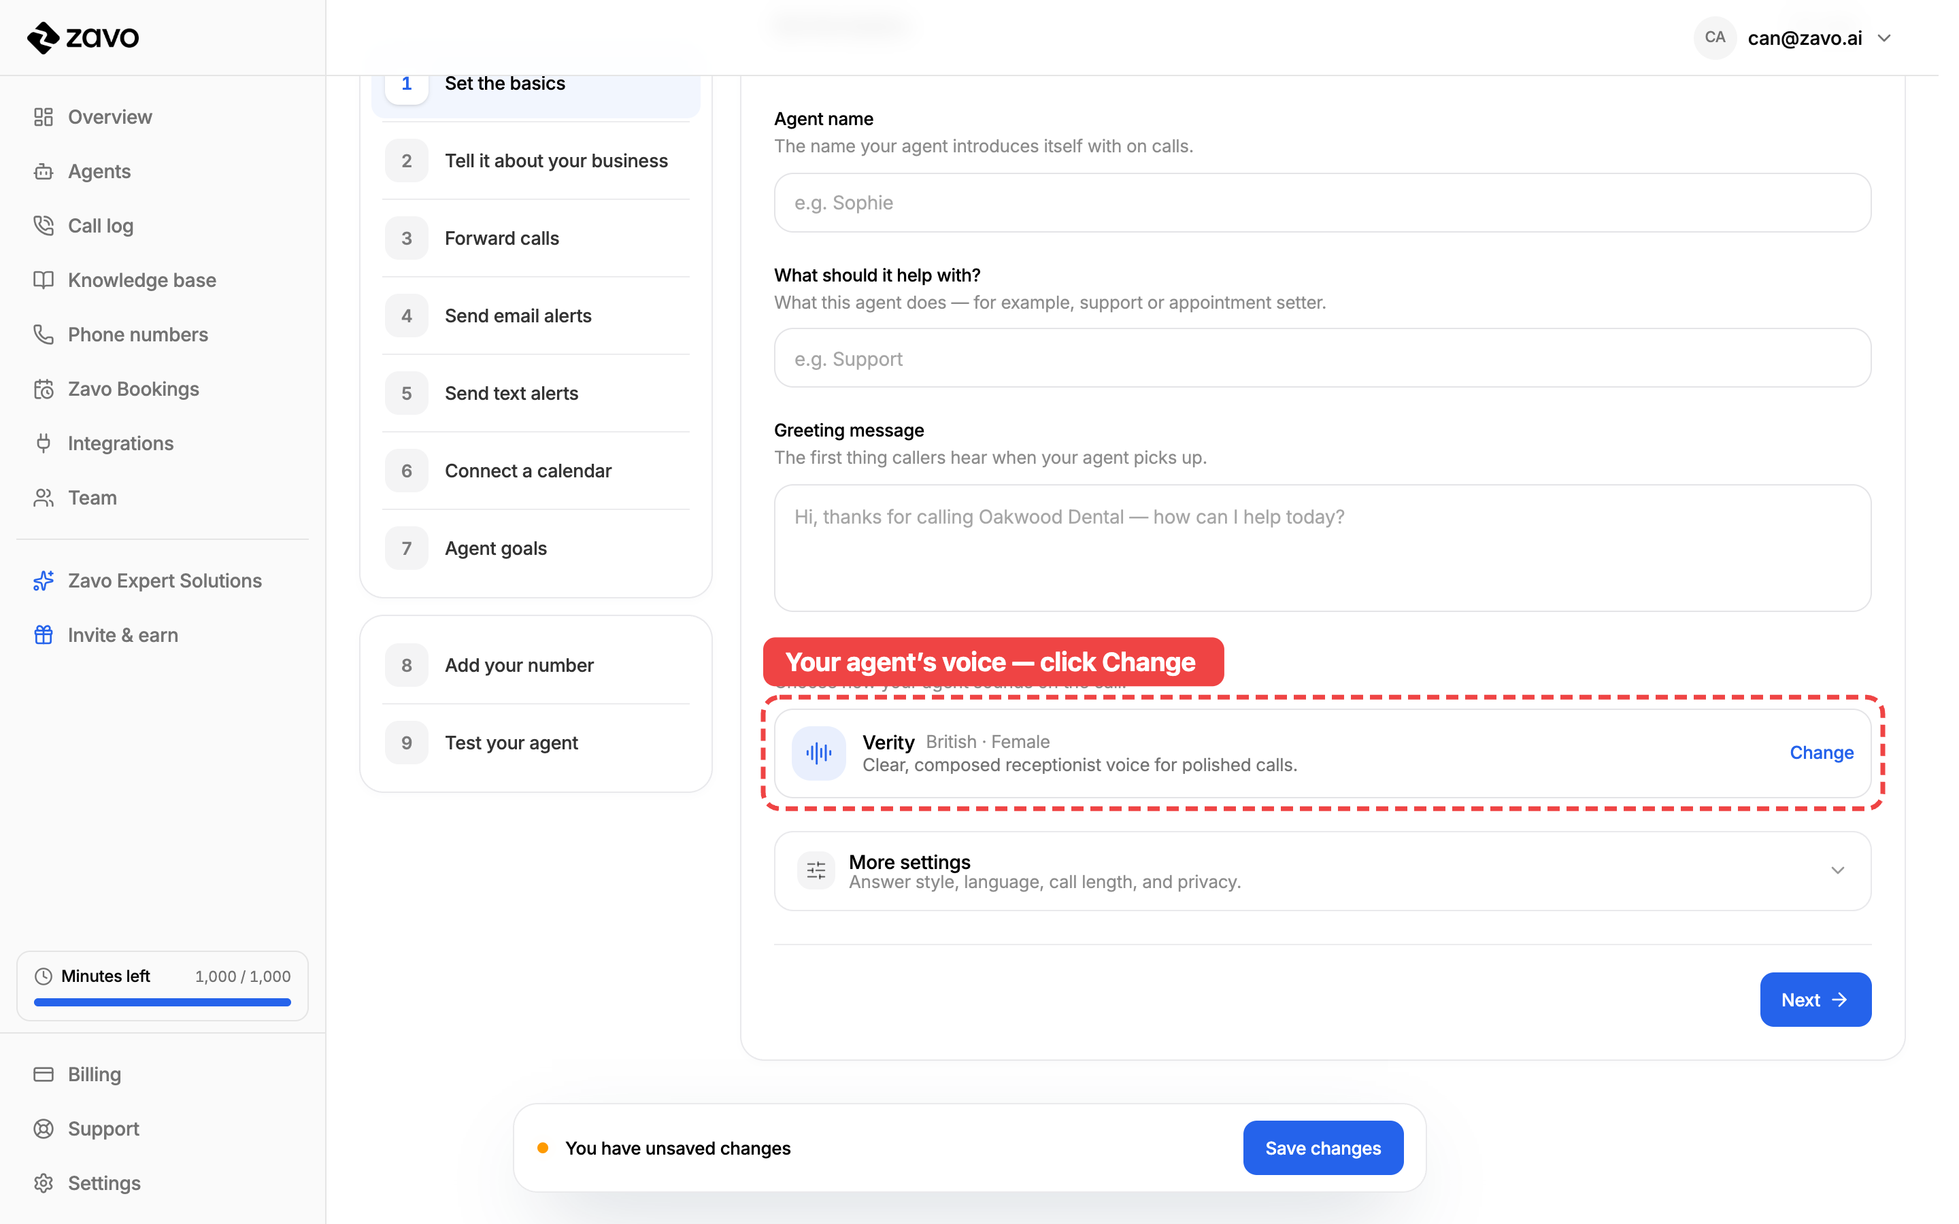Open Settings in the sidebar
Viewport: 1959px width, 1224px height.
coord(163,1183)
